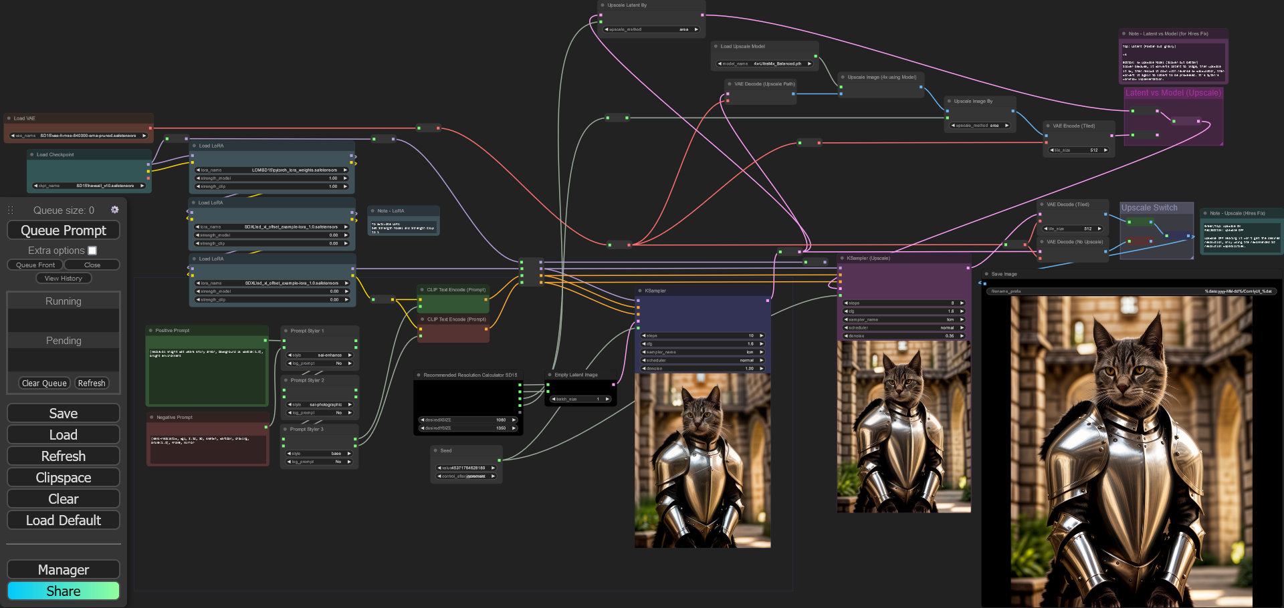This screenshot has height=608, width=1284.
Task: Click the Save menu button
Action: (x=64, y=413)
